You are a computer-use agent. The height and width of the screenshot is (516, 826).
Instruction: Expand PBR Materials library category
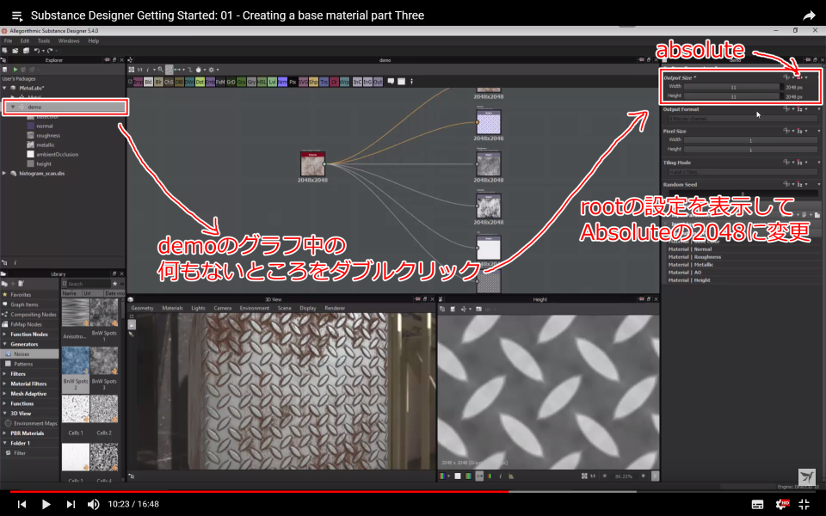[x=5, y=433]
